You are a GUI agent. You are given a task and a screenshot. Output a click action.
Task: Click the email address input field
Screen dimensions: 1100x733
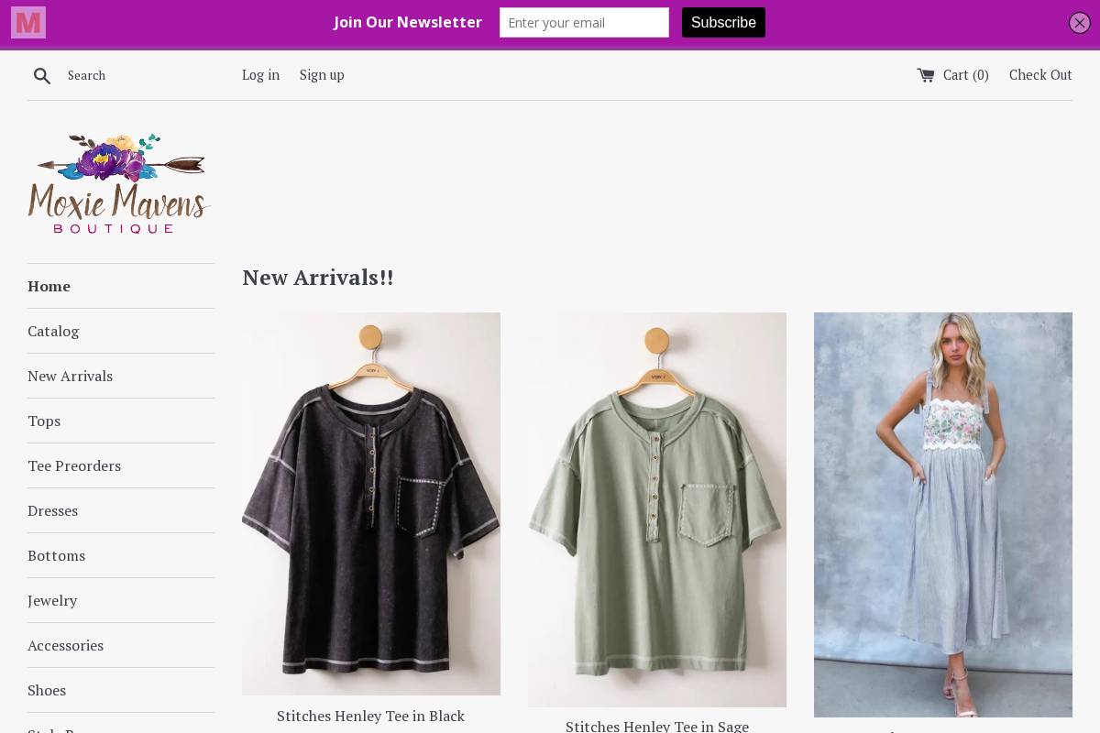tap(584, 22)
